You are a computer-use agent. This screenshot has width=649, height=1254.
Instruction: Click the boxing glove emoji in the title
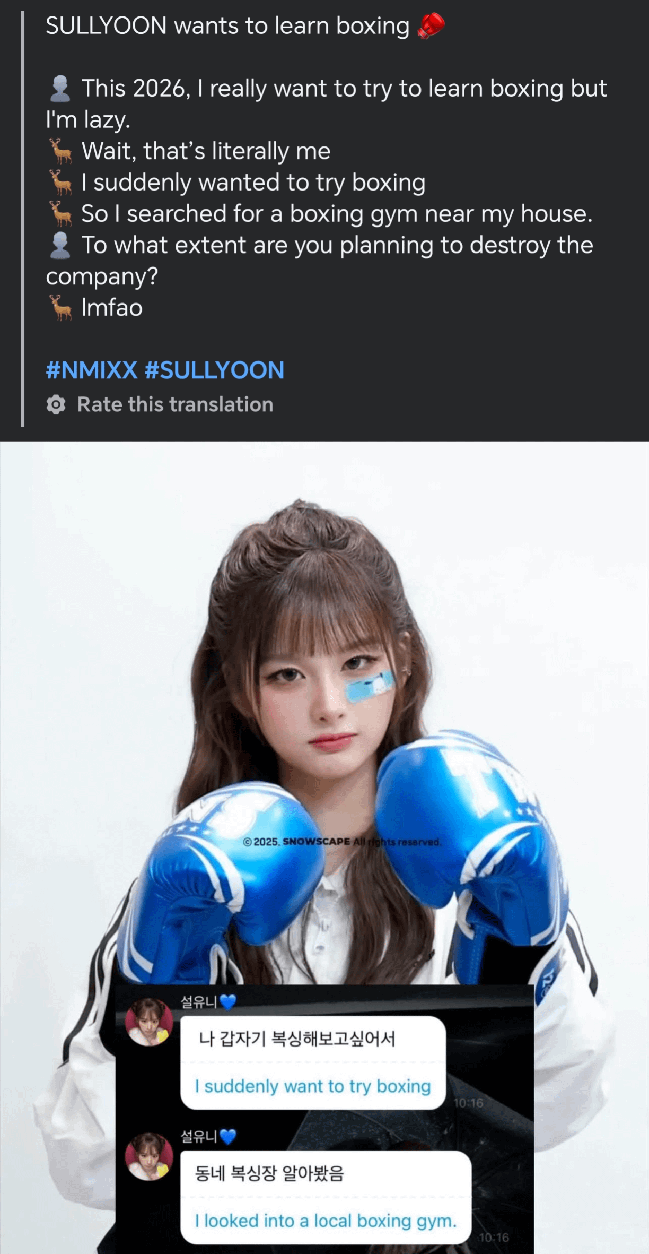coord(432,26)
